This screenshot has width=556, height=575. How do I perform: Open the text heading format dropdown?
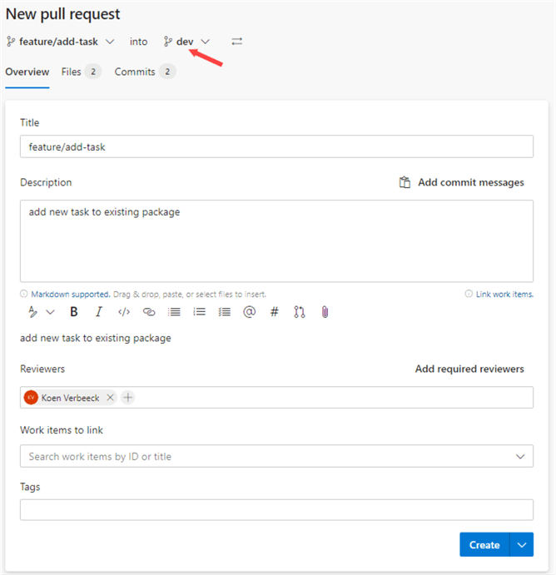pyautogui.click(x=41, y=312)
